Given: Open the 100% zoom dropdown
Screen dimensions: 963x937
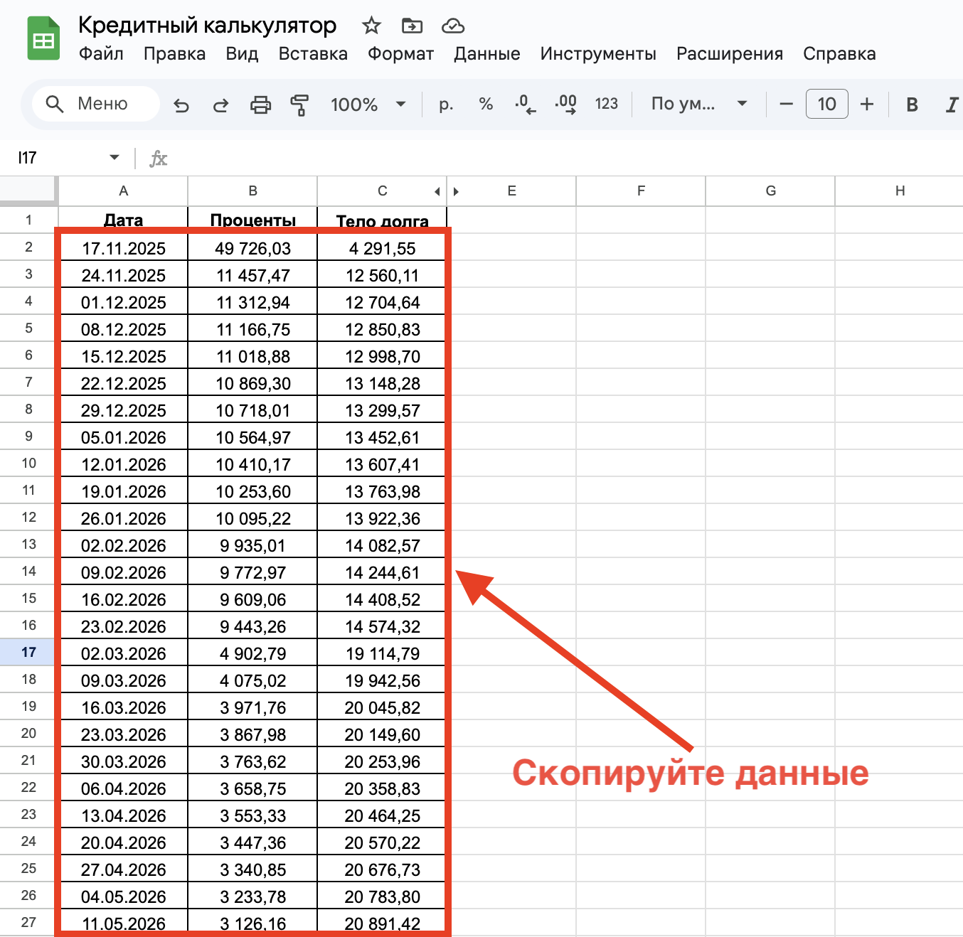Looking at the screenshot, I should pos(368,105).
